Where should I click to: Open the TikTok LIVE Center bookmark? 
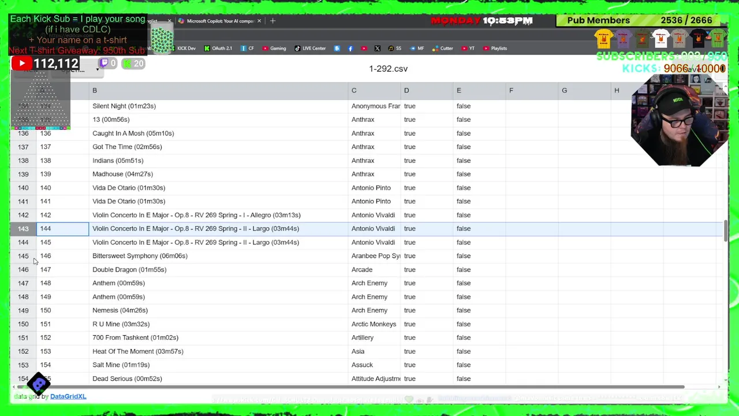coord(310,49)
